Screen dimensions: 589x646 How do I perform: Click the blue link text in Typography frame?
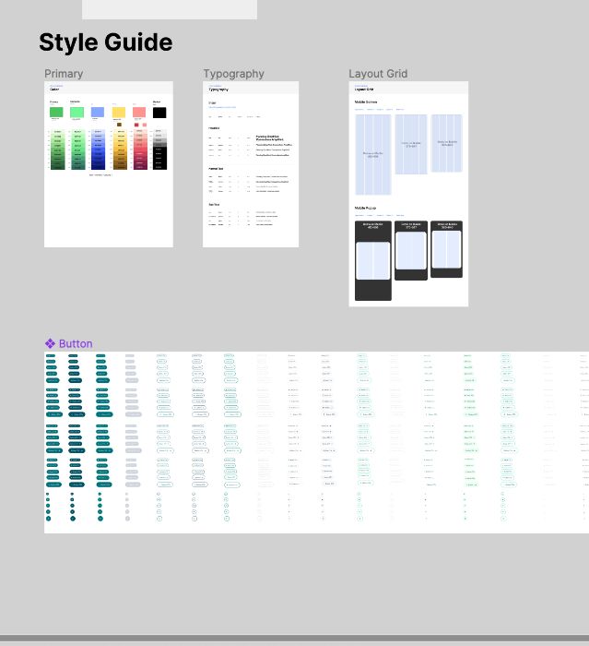click(222, 107)
